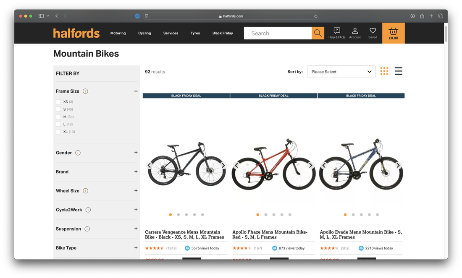Open Carrera Vengeance black bike thumbnail
The width and height of the screenshot is (462, 278).
(186, 164)
